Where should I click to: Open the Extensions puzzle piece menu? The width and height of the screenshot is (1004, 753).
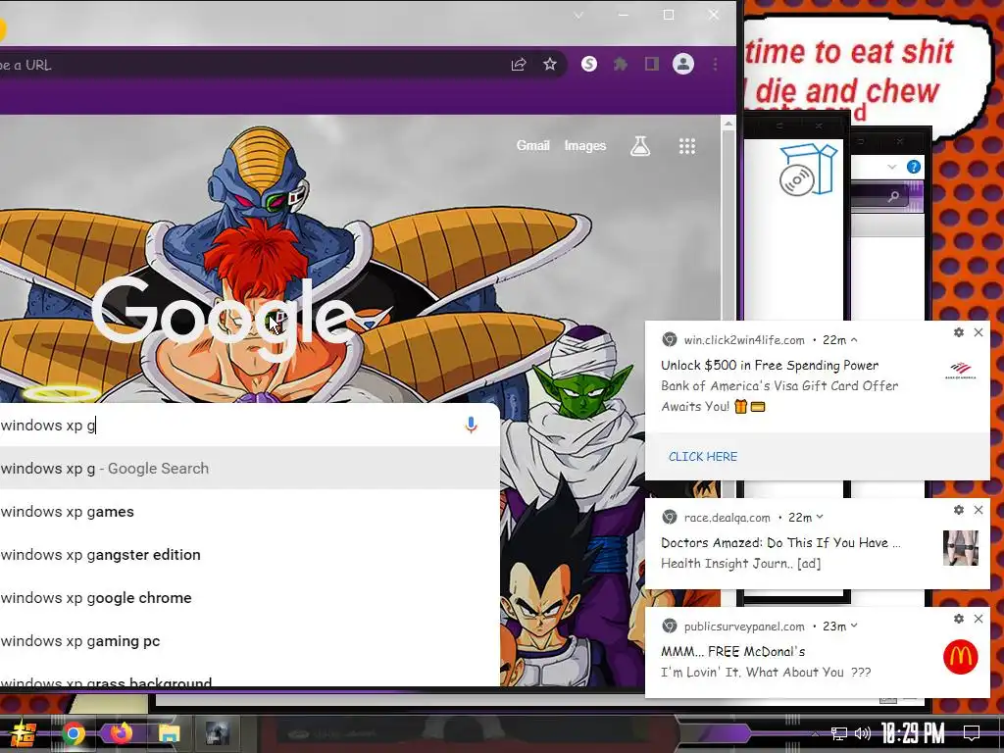tap(621, 64)
